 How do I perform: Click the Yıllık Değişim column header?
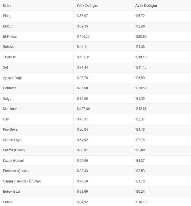tap(87, 6)
